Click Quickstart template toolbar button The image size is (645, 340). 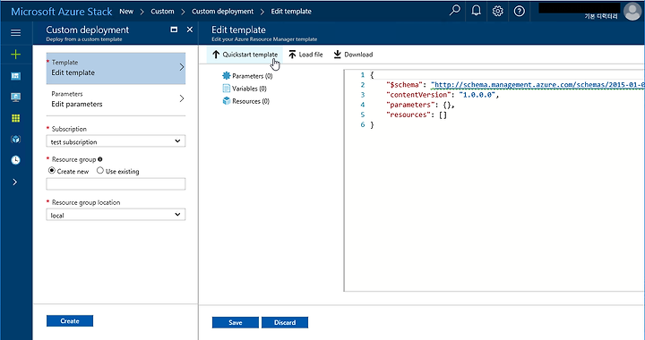pos(245,55)
